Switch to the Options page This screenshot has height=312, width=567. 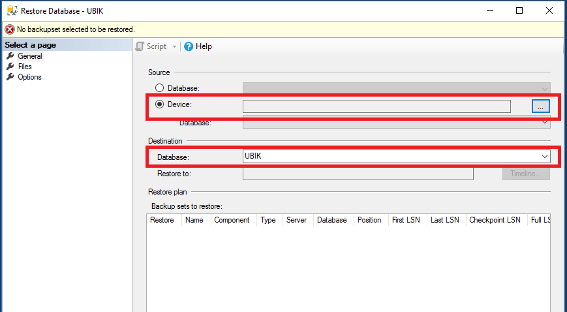(x=29, y=77)
